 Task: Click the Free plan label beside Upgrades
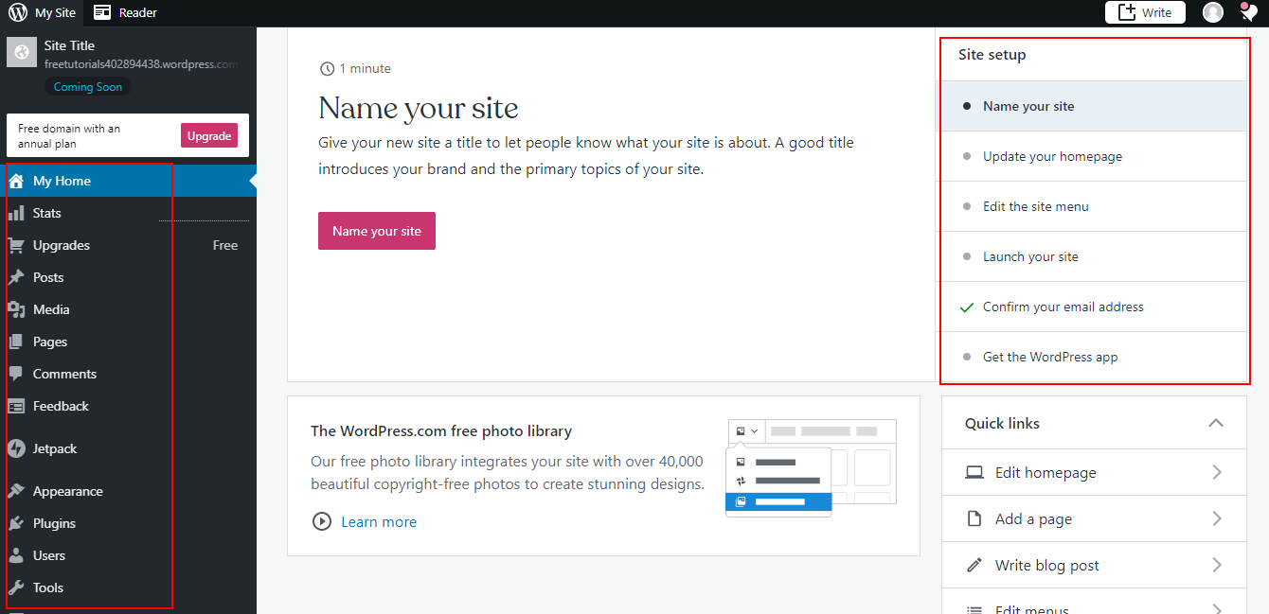click(225, 245)
